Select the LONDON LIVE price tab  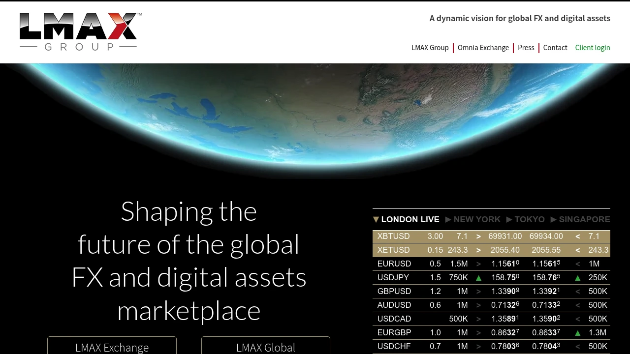(410, 219)
